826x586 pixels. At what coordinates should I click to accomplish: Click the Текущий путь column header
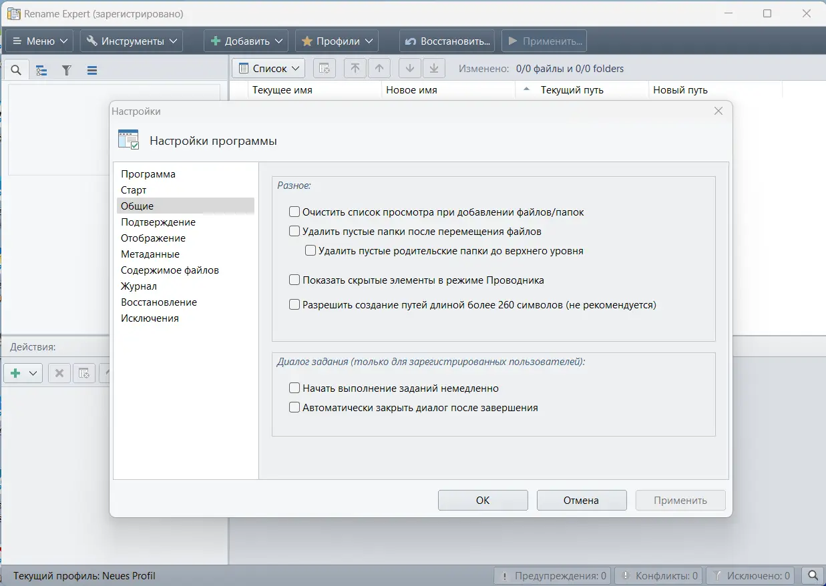coord(582,90)
